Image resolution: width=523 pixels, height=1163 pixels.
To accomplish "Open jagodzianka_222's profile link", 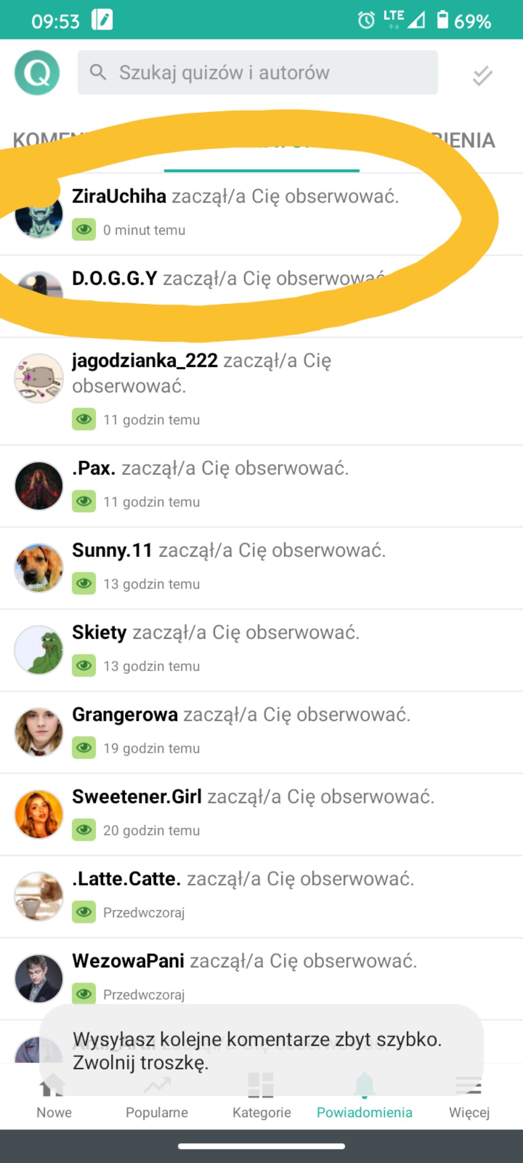I will [145, 361].
